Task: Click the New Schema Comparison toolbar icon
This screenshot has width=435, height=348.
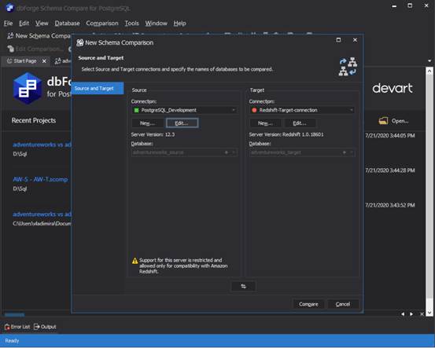Action: point(10,35)
